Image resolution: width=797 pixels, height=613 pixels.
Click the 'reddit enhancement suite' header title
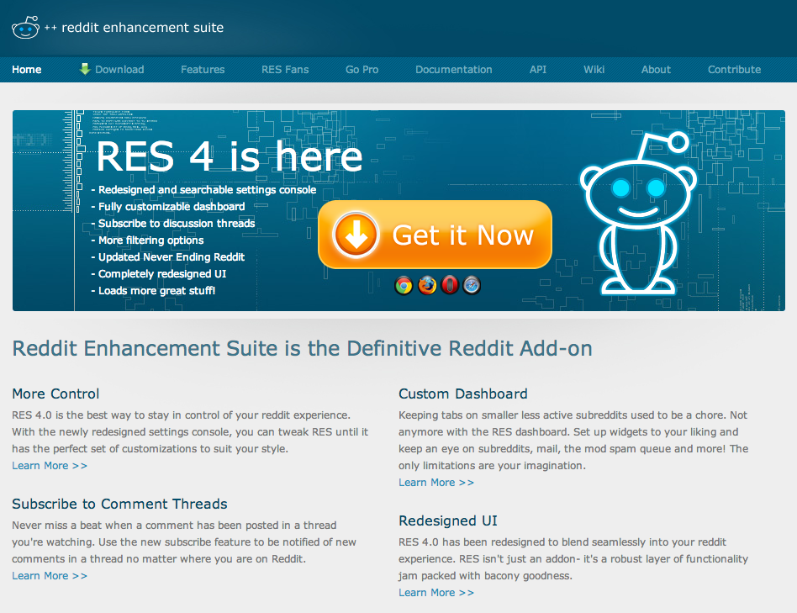[142, 28]
